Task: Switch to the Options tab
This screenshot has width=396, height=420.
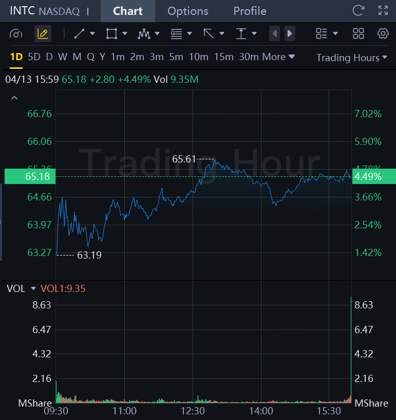Action: pyautogui.click(x=188, y=11)
